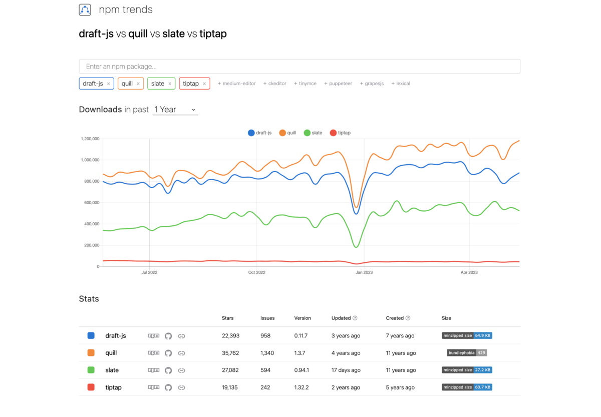Click quill stars value 35,762
The height and width of the screenshot is (417, 601).
point(231,353)
